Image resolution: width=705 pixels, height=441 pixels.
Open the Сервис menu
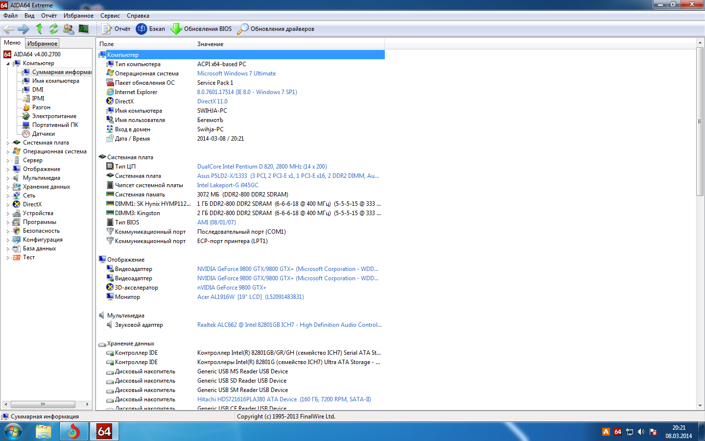coord(110,16)
